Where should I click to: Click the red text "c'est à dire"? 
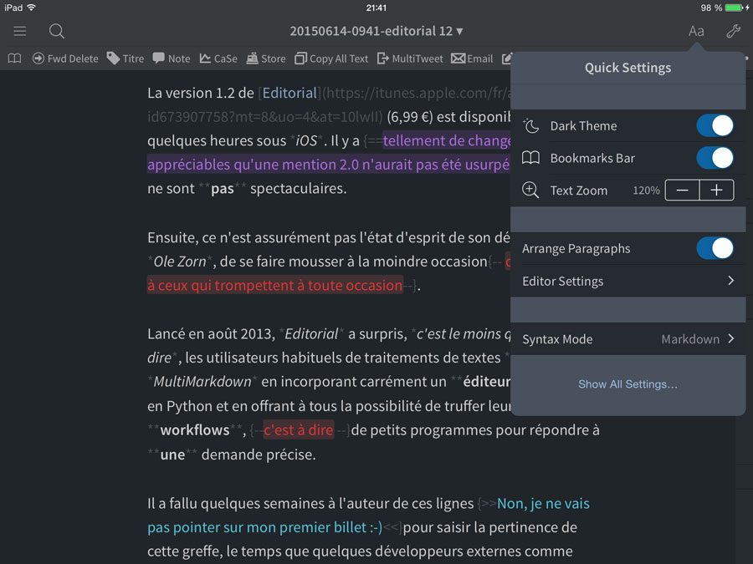(298, 430)
